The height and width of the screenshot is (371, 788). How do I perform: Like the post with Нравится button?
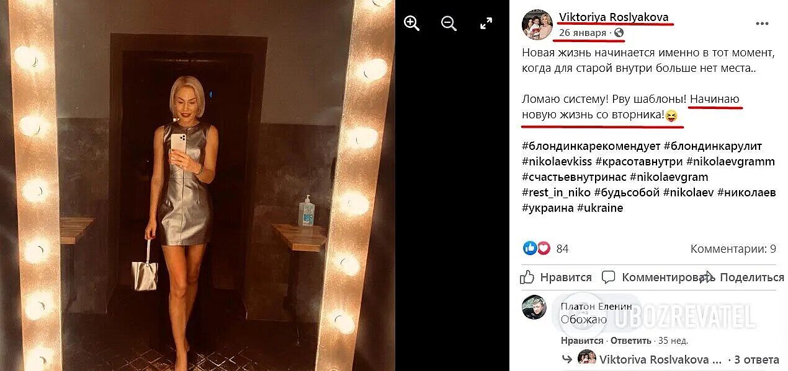tap(557, 277)
